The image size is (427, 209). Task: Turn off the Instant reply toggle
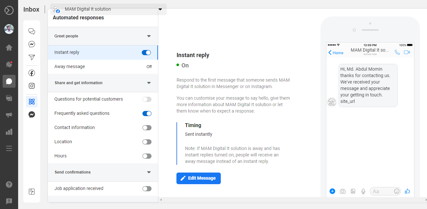tap(146, 53)
